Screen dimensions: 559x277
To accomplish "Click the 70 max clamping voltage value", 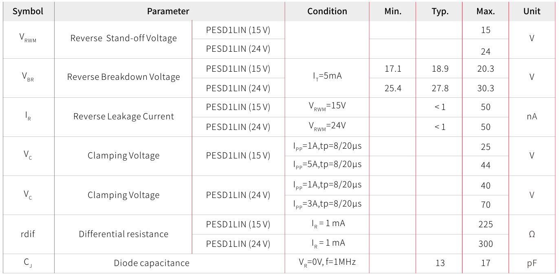I will pyautogui.click(x=485, y=205).
